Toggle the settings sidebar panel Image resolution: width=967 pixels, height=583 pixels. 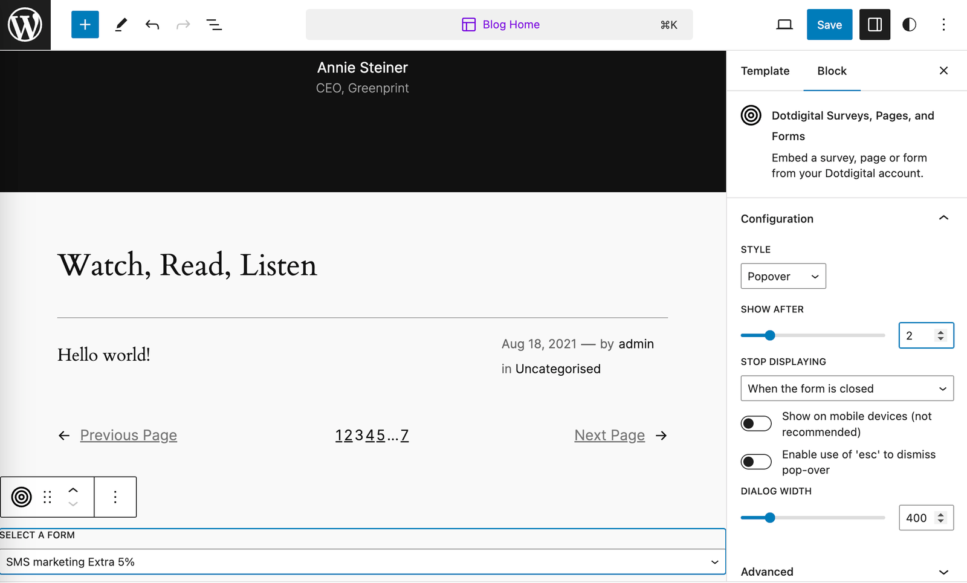[x=875, y=24]
